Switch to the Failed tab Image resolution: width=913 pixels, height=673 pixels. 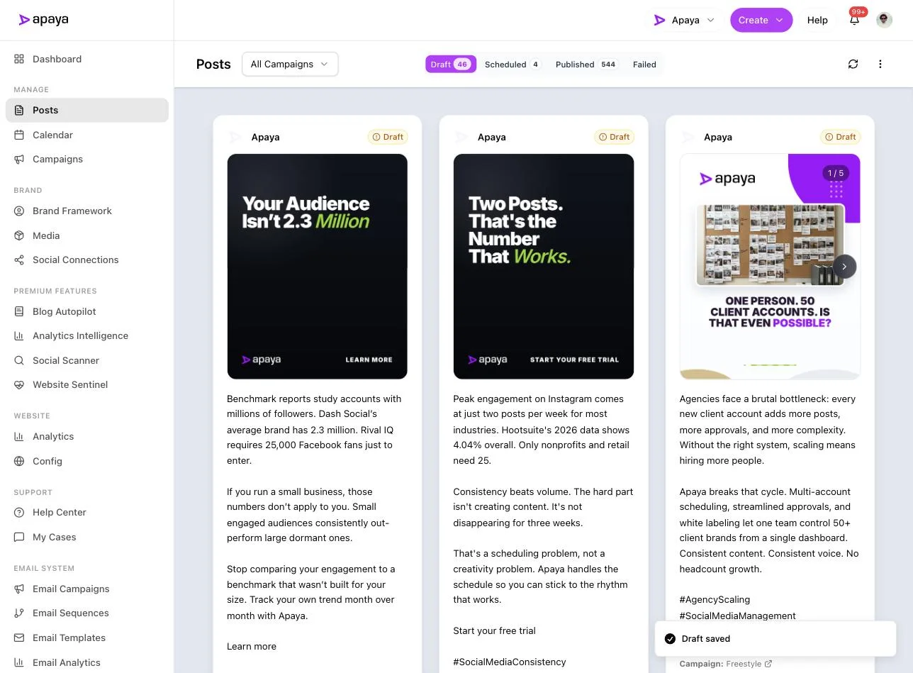pyautogui.click(x=644, y=65)
